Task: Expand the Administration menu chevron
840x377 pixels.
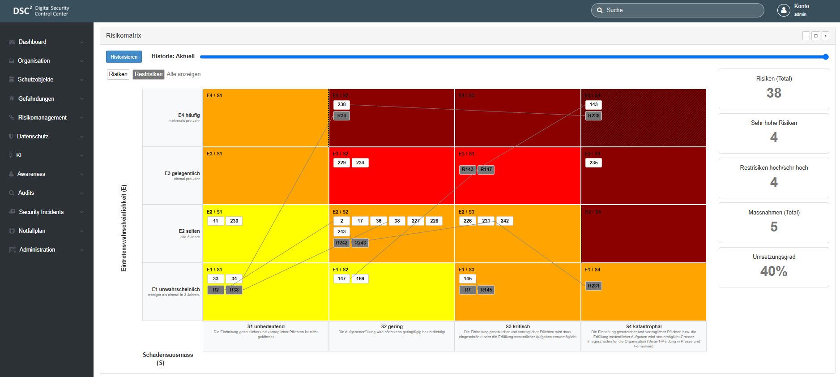Action: click(x=82, y=250)
